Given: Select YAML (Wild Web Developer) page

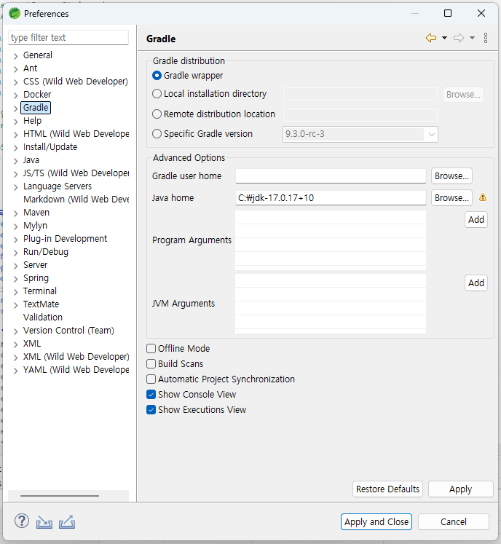Looking at the screenshot, I should tap(76, 370).
